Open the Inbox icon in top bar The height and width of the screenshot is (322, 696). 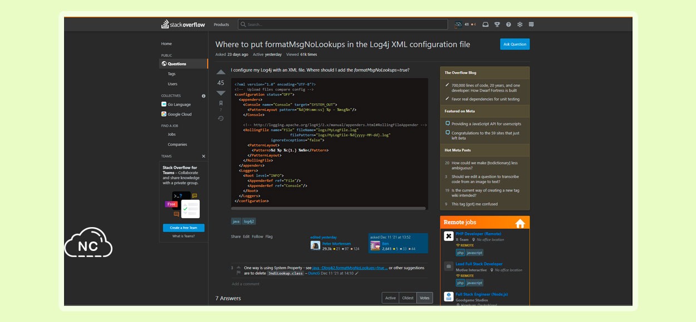[486, 24]
